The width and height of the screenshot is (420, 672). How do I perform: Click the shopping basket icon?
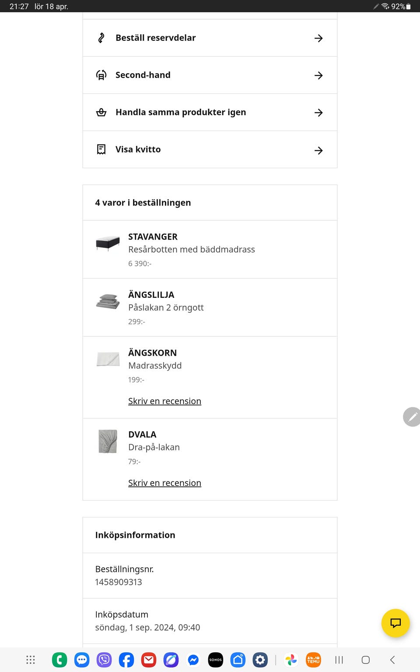[101, 113]
